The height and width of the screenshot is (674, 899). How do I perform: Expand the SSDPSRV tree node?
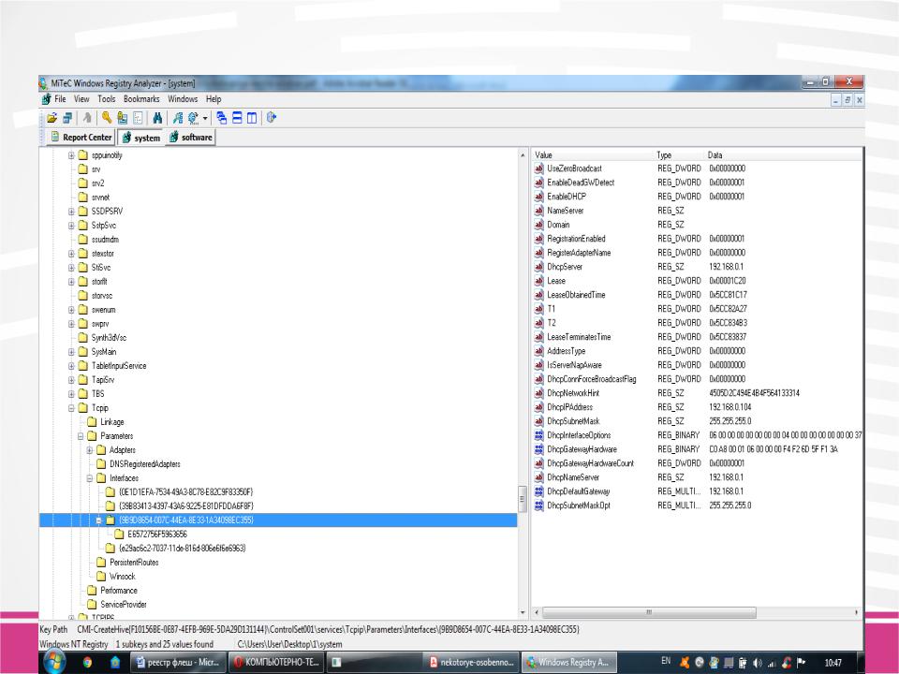click(x=72, y=212)
